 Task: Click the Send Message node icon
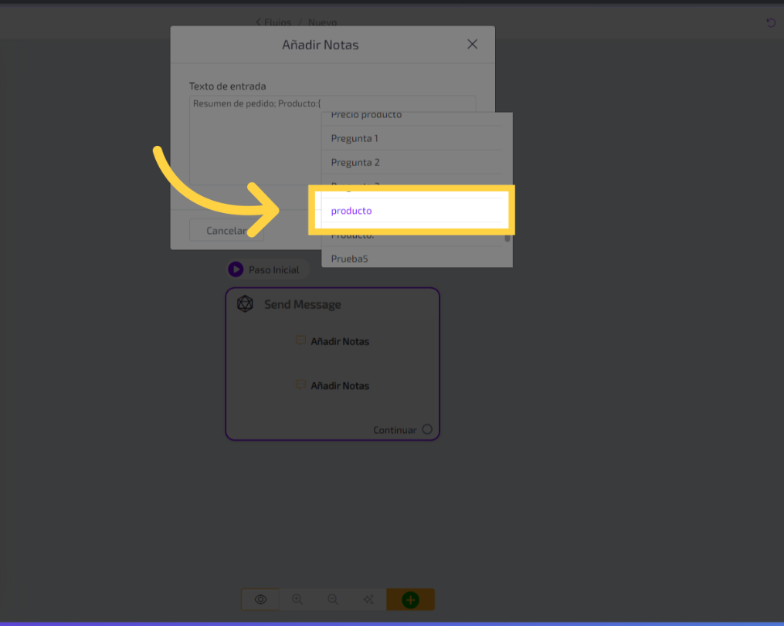pyautogui.click(x=245, y=304)
